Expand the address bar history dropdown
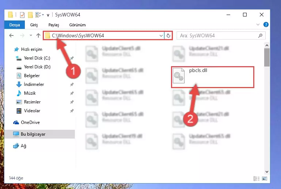This screenshot has height=189, width=281. click(x=161, y=35)
